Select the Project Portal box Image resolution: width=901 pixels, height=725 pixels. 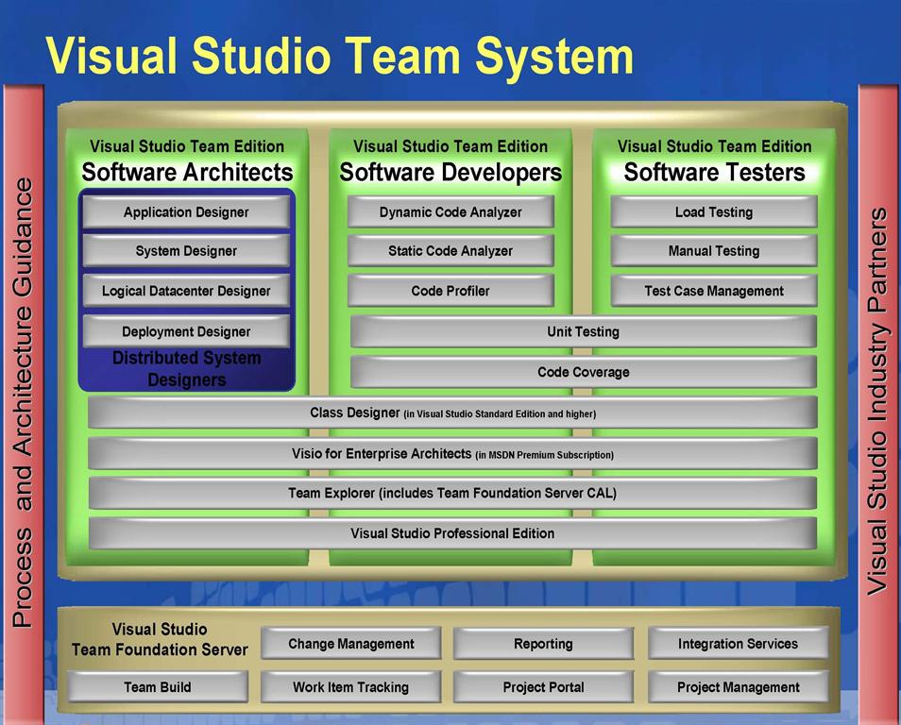point(544,686)
